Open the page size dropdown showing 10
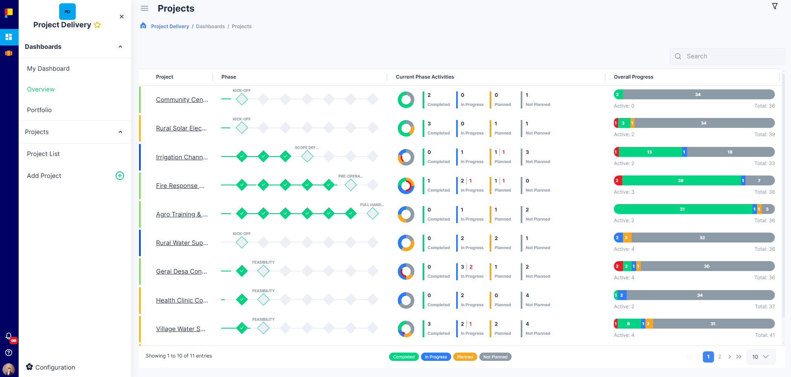 pos(761,357)
